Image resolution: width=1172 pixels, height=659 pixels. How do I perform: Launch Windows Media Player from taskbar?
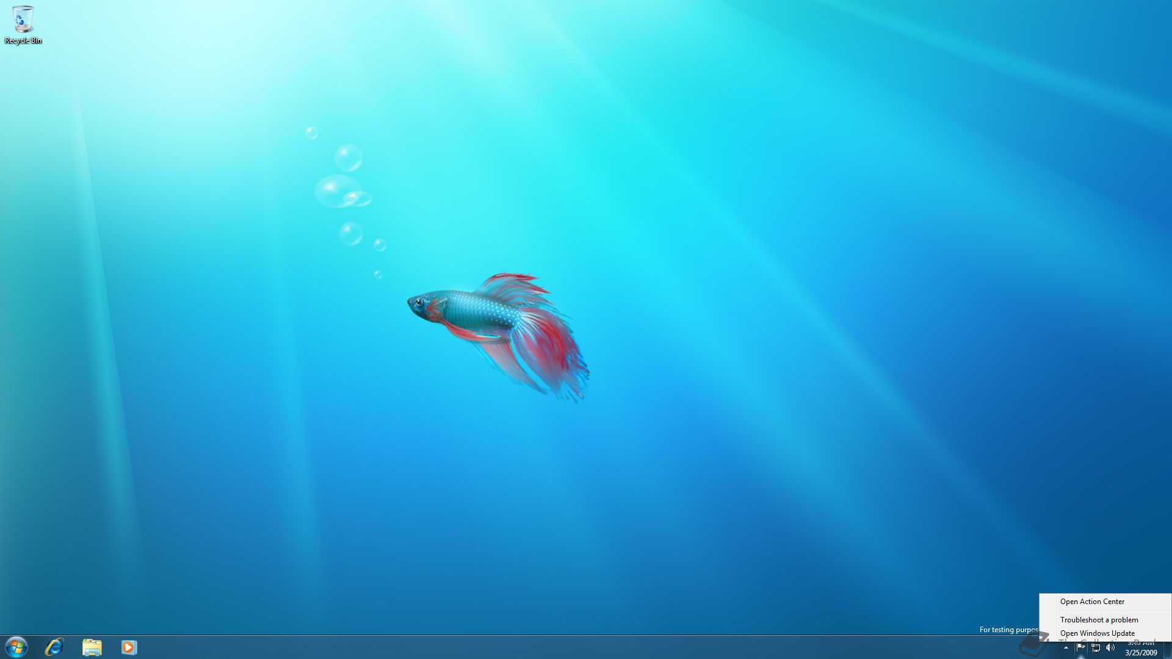129,647
